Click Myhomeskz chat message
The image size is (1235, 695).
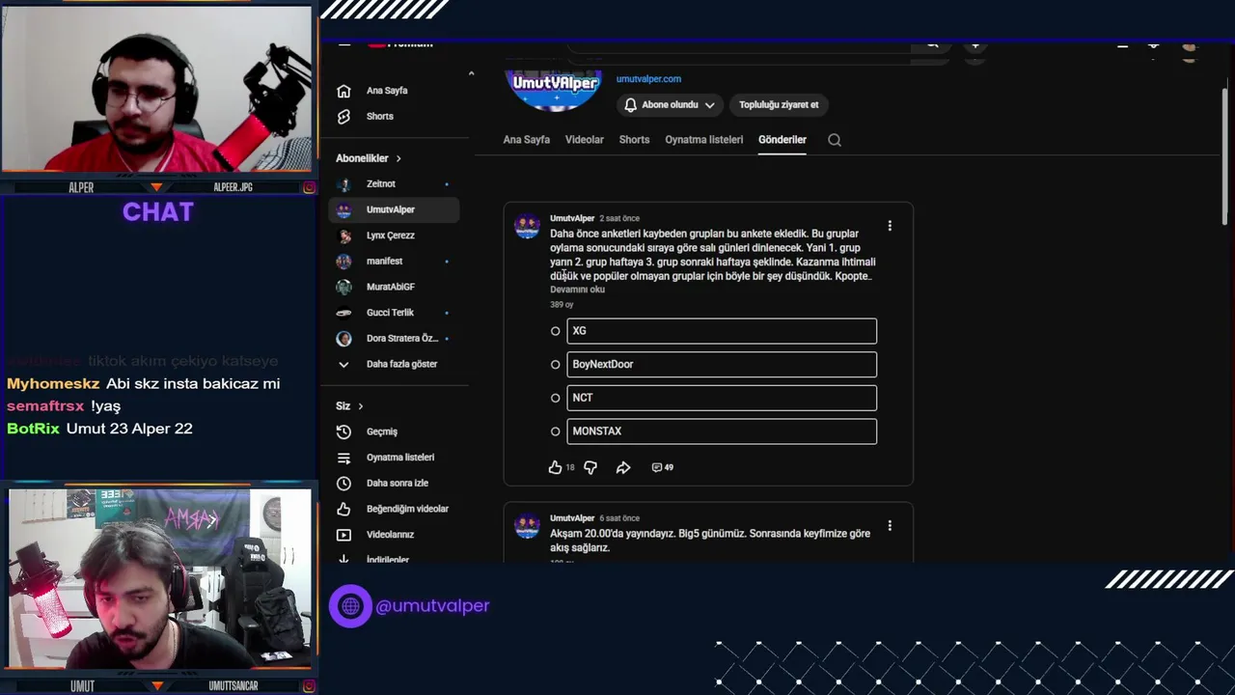click(143, 383)
